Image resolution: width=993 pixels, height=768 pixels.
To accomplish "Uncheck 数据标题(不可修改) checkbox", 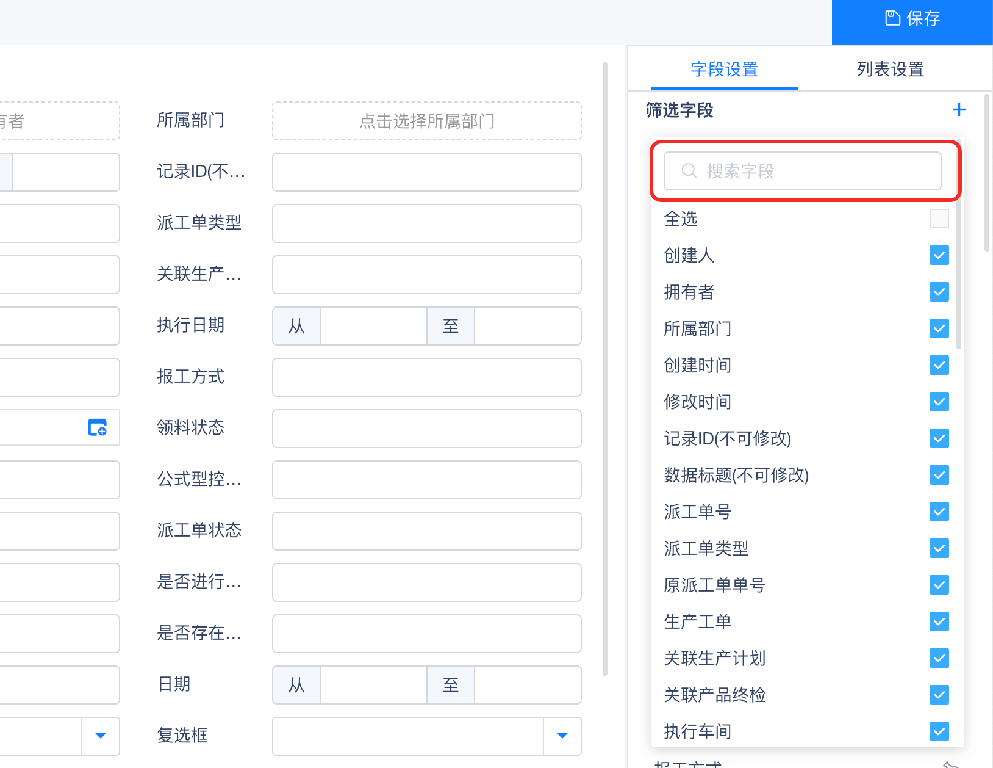I will pos(939,475).
